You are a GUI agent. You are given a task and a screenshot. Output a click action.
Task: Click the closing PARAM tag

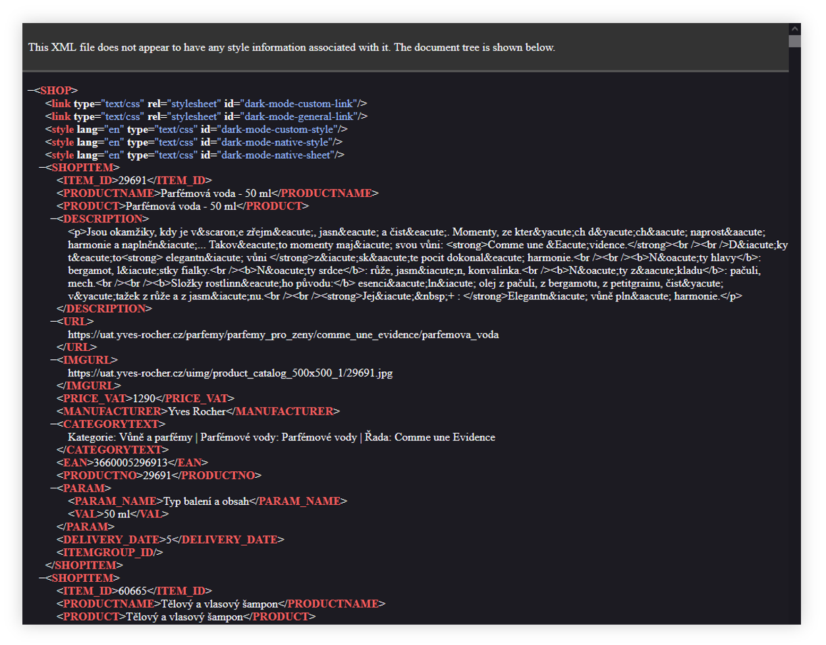tap(86, 527)
